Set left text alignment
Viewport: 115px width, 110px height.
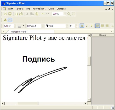(97, 26)
